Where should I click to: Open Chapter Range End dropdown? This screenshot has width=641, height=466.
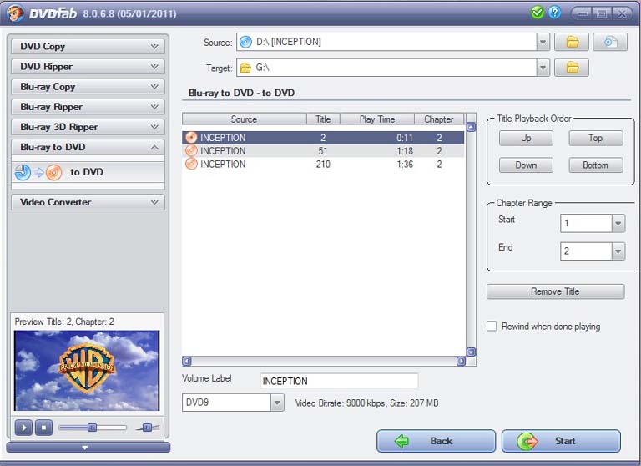coord(618,251)
